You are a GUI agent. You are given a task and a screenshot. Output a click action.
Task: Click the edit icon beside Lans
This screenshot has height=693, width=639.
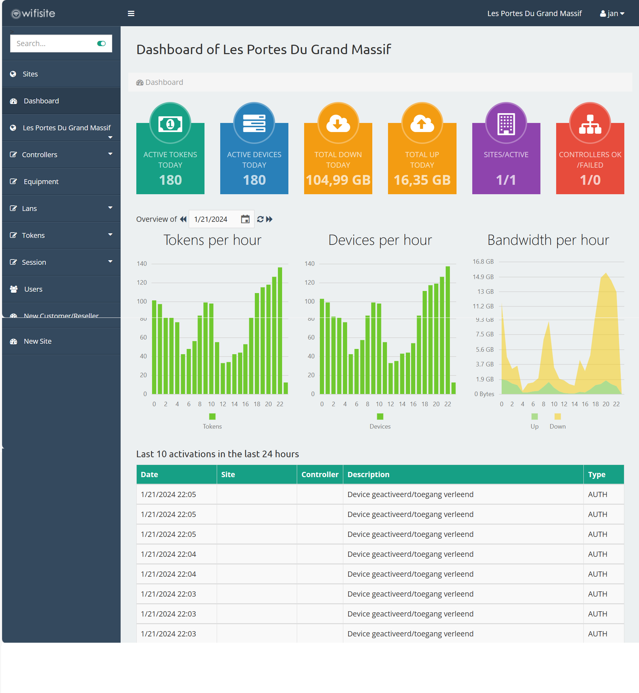[13, 208]
